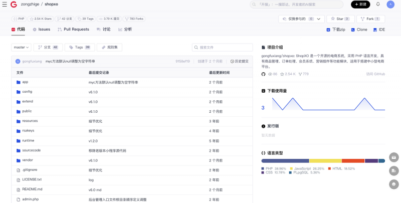Click the 后台管理入口文件根目录顺序定义调整 commit message

point(117,199)
